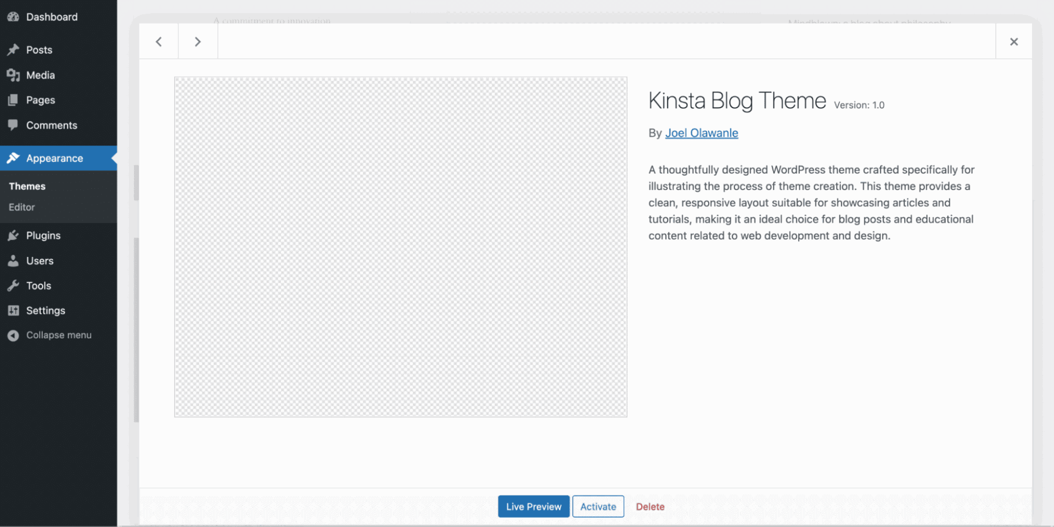
Task: Click the Kinsta Blog Theme title
Action: (737, 101)
